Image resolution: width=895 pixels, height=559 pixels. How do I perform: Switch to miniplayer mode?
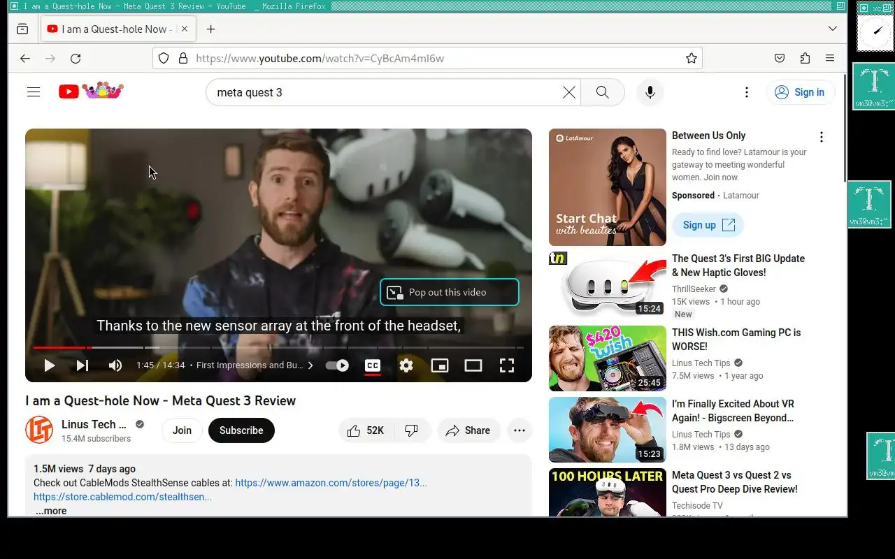[x=440, y=365]
